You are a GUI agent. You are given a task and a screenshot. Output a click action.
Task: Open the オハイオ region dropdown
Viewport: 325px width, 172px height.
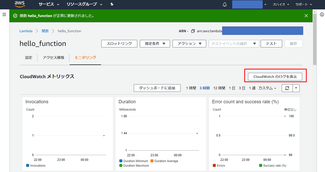281,5
